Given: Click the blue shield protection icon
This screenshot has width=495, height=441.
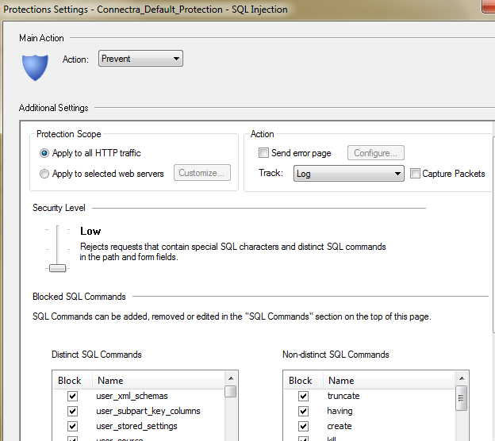Looking at the screenshot, I should [35, 67].
